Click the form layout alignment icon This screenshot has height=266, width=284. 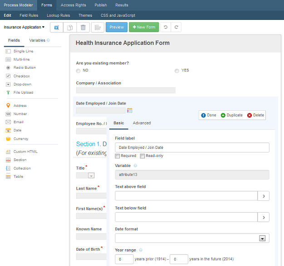[x=98, y=27]
